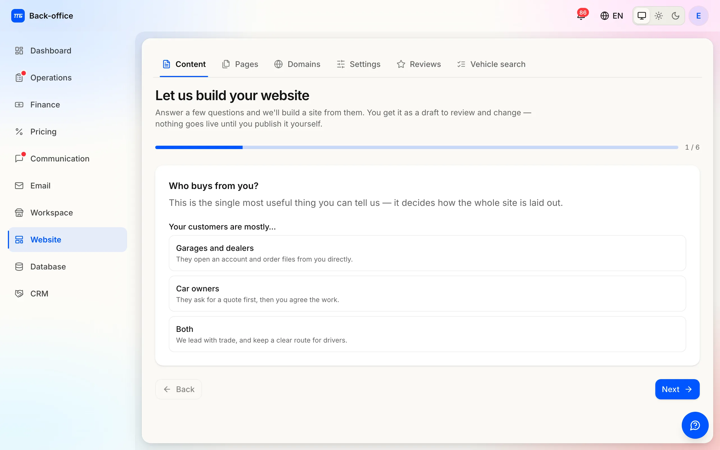Switch to dark theme moon icon
Screen dimensions: 720x450
tap(676, 16)
